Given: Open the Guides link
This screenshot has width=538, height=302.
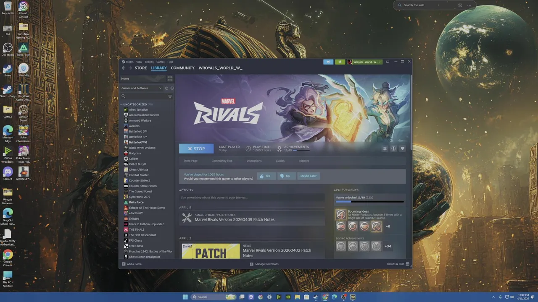Looking at the screenshot, I should [280, 161].
